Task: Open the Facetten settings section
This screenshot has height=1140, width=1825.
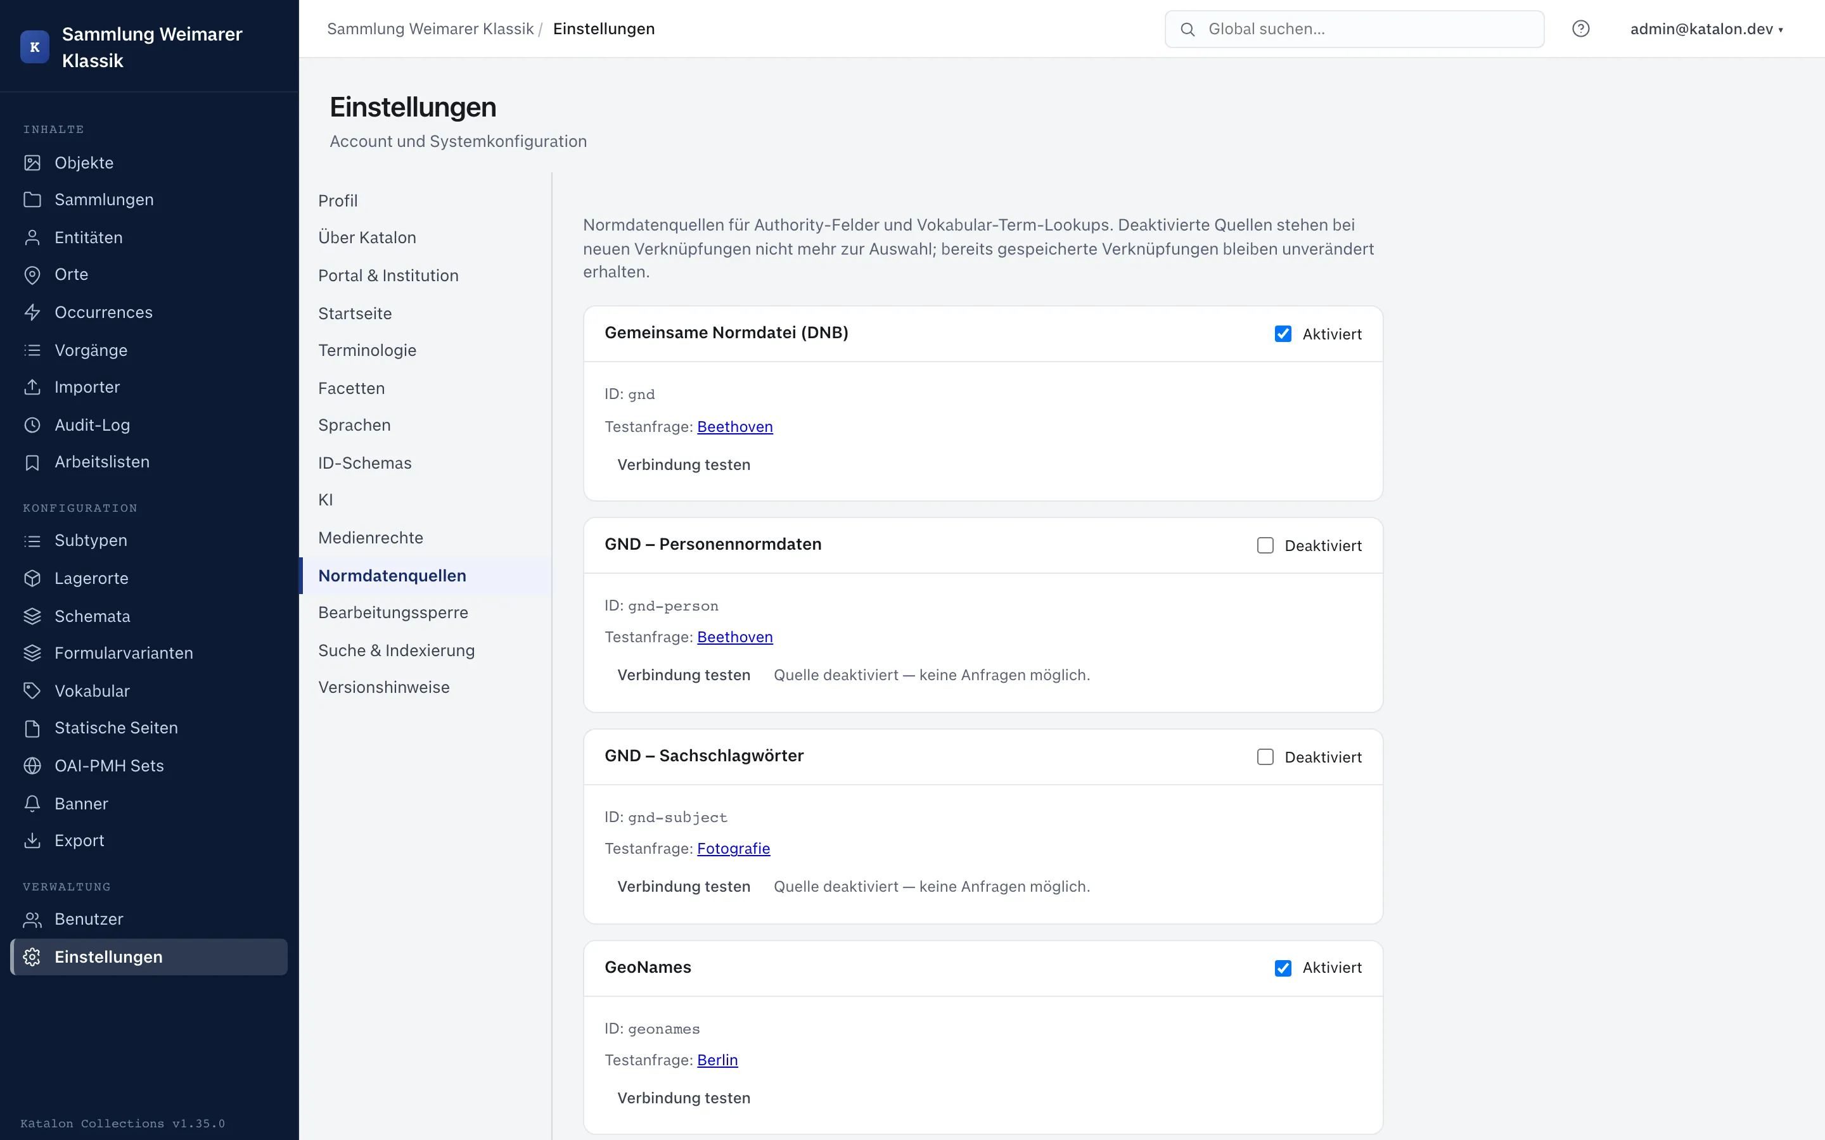Action: tap(426, 388)
